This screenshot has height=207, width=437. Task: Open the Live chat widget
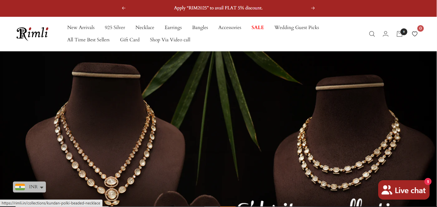point(404,190)
